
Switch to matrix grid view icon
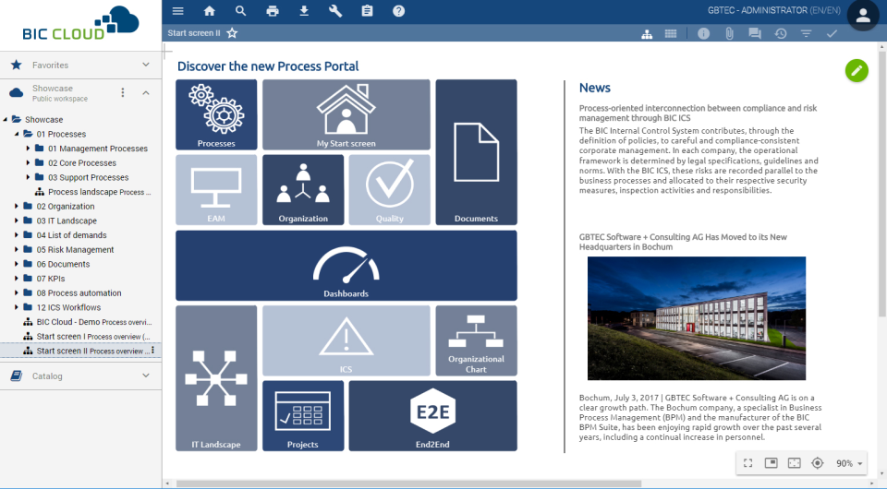(x=671, y=34)
